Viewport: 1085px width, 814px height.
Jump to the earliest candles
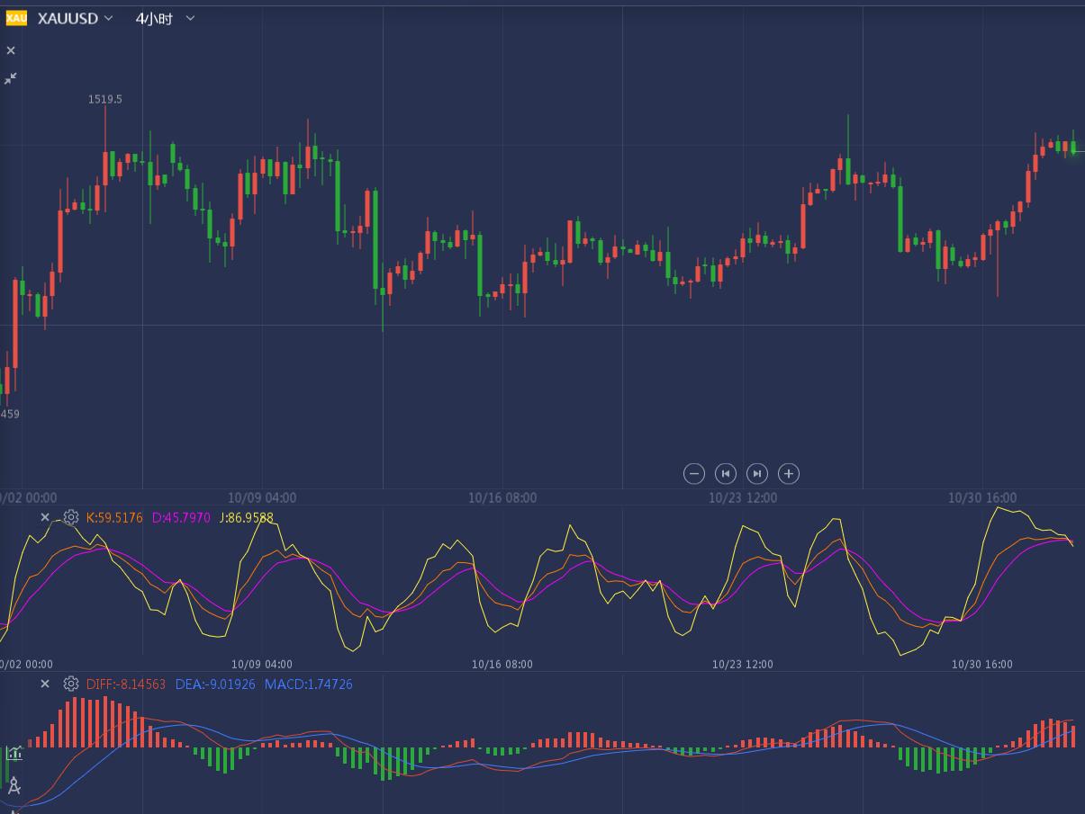coord(725,473)
